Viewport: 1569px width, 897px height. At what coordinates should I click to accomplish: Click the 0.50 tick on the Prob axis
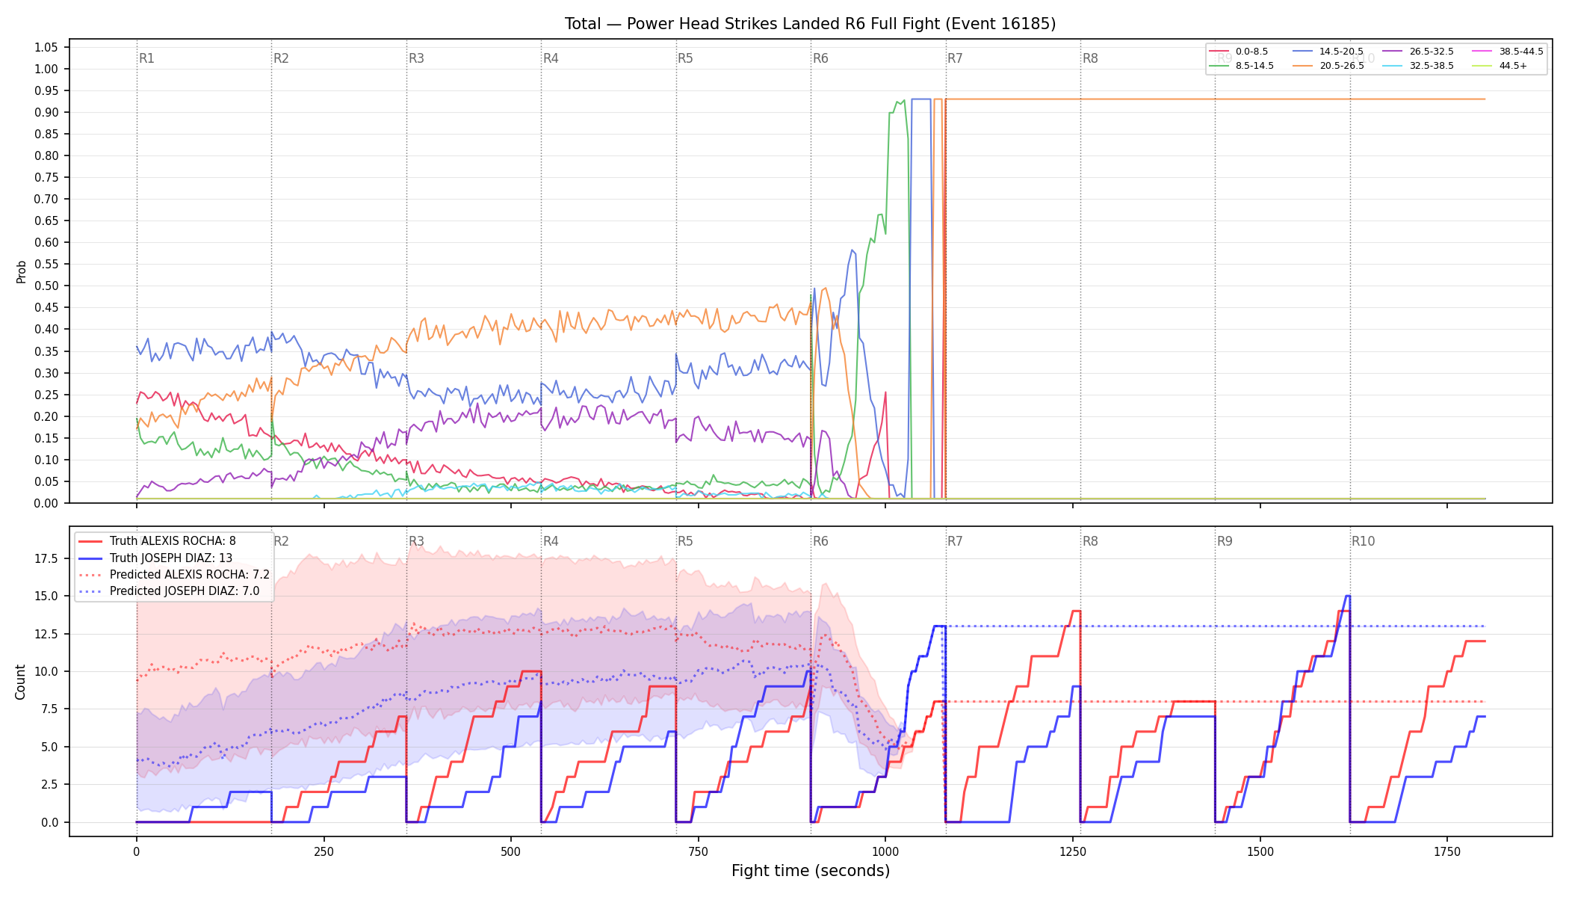point(46,286)
